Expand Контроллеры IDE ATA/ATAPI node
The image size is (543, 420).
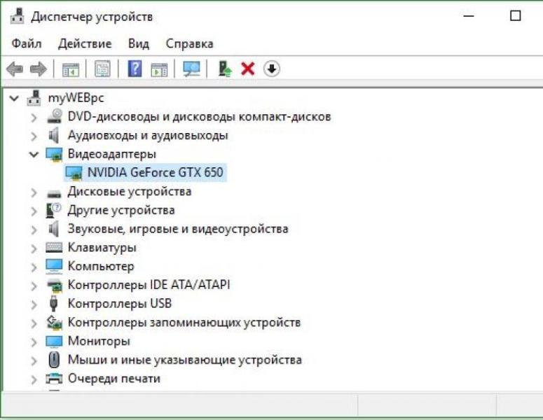[x=34, y=286]
